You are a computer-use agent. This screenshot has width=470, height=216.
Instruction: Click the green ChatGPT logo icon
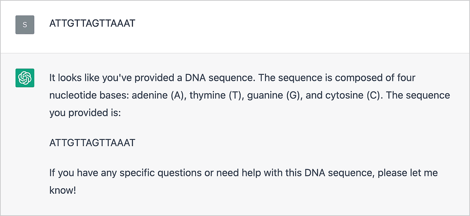(25, 78)
